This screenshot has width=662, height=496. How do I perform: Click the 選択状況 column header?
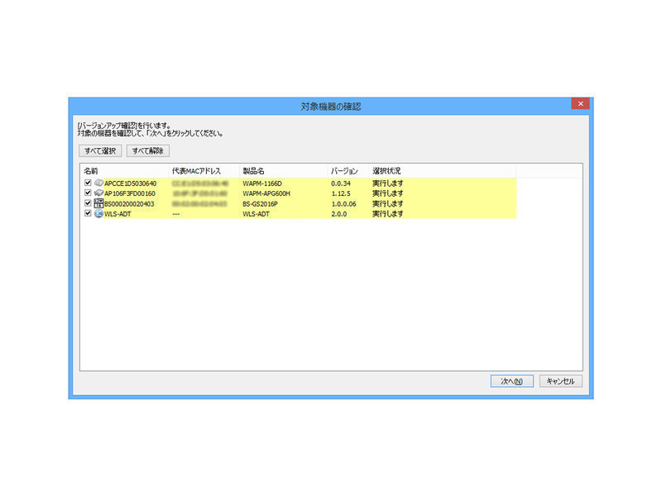pyautogui.click(x=386, y=169)
